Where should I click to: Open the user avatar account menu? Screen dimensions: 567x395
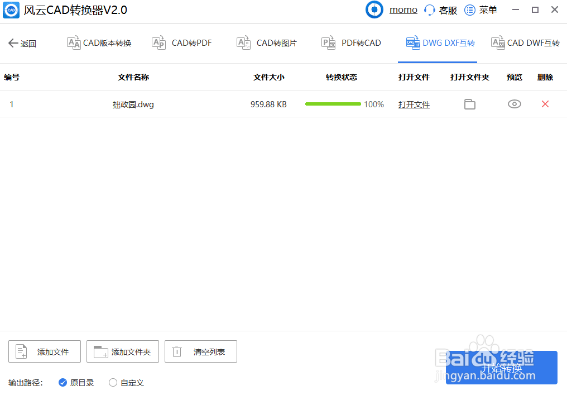374,9
